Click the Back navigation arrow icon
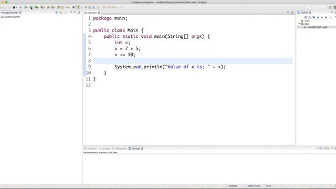 click(x=110, y=7)
